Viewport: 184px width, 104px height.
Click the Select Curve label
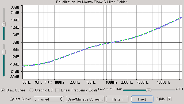21,99
